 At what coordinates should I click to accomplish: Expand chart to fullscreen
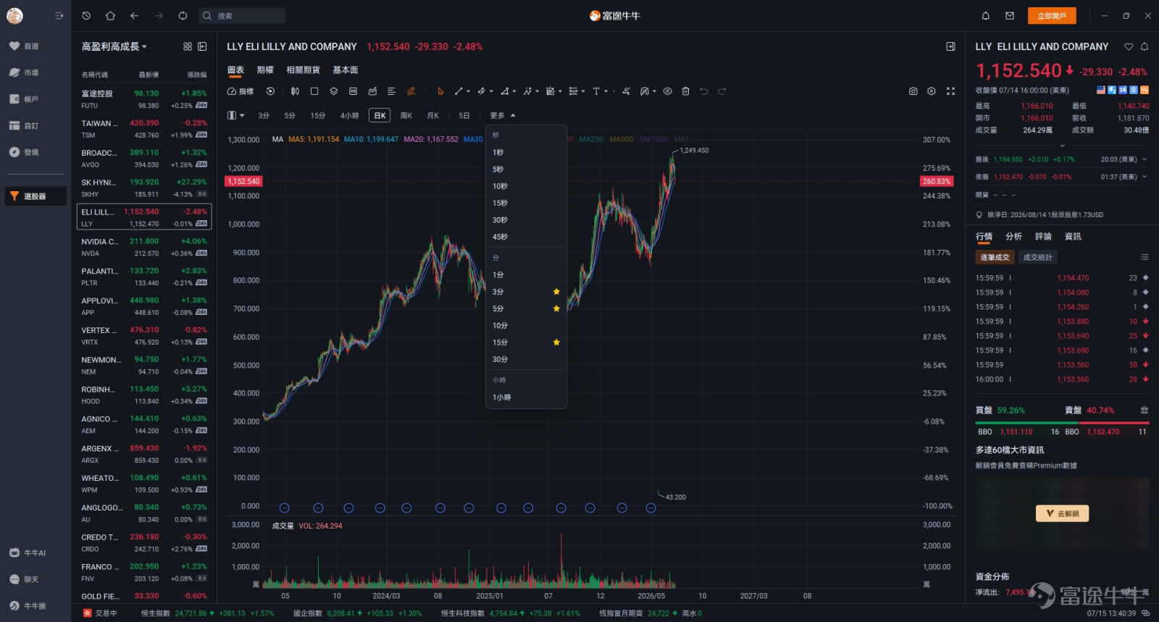[950, 91]
